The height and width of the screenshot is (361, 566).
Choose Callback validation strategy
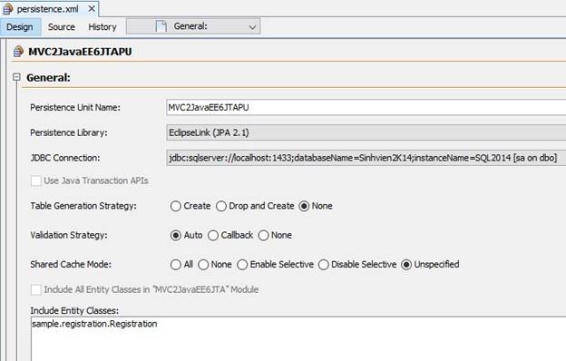pos(213,235)
